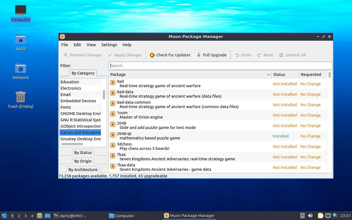
Task: Click Unmark All in the toolbar
Action: [x=293, y=55]
